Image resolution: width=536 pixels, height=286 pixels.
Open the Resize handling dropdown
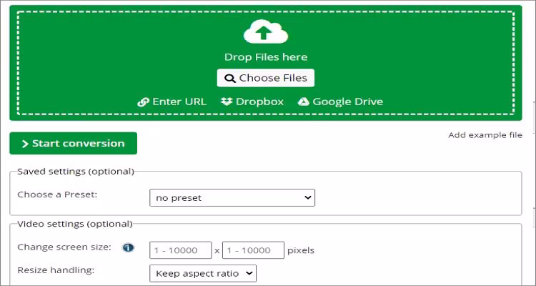(203, 273)
